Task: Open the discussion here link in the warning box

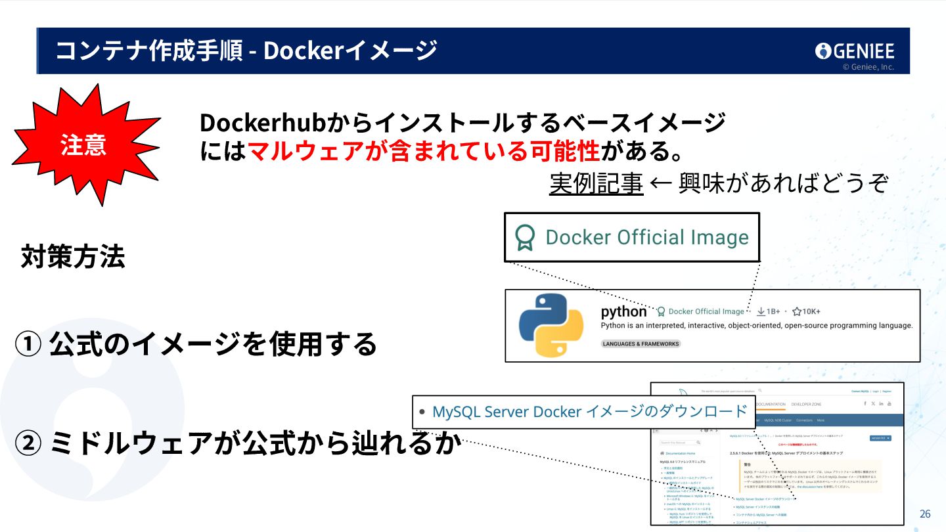Action: click(x=810, y=487)
